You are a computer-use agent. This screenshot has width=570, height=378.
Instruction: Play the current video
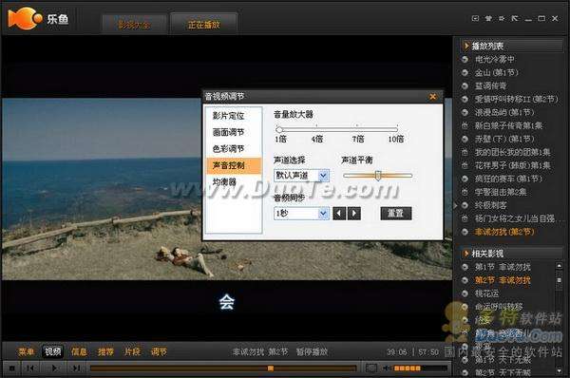[54, 369]
